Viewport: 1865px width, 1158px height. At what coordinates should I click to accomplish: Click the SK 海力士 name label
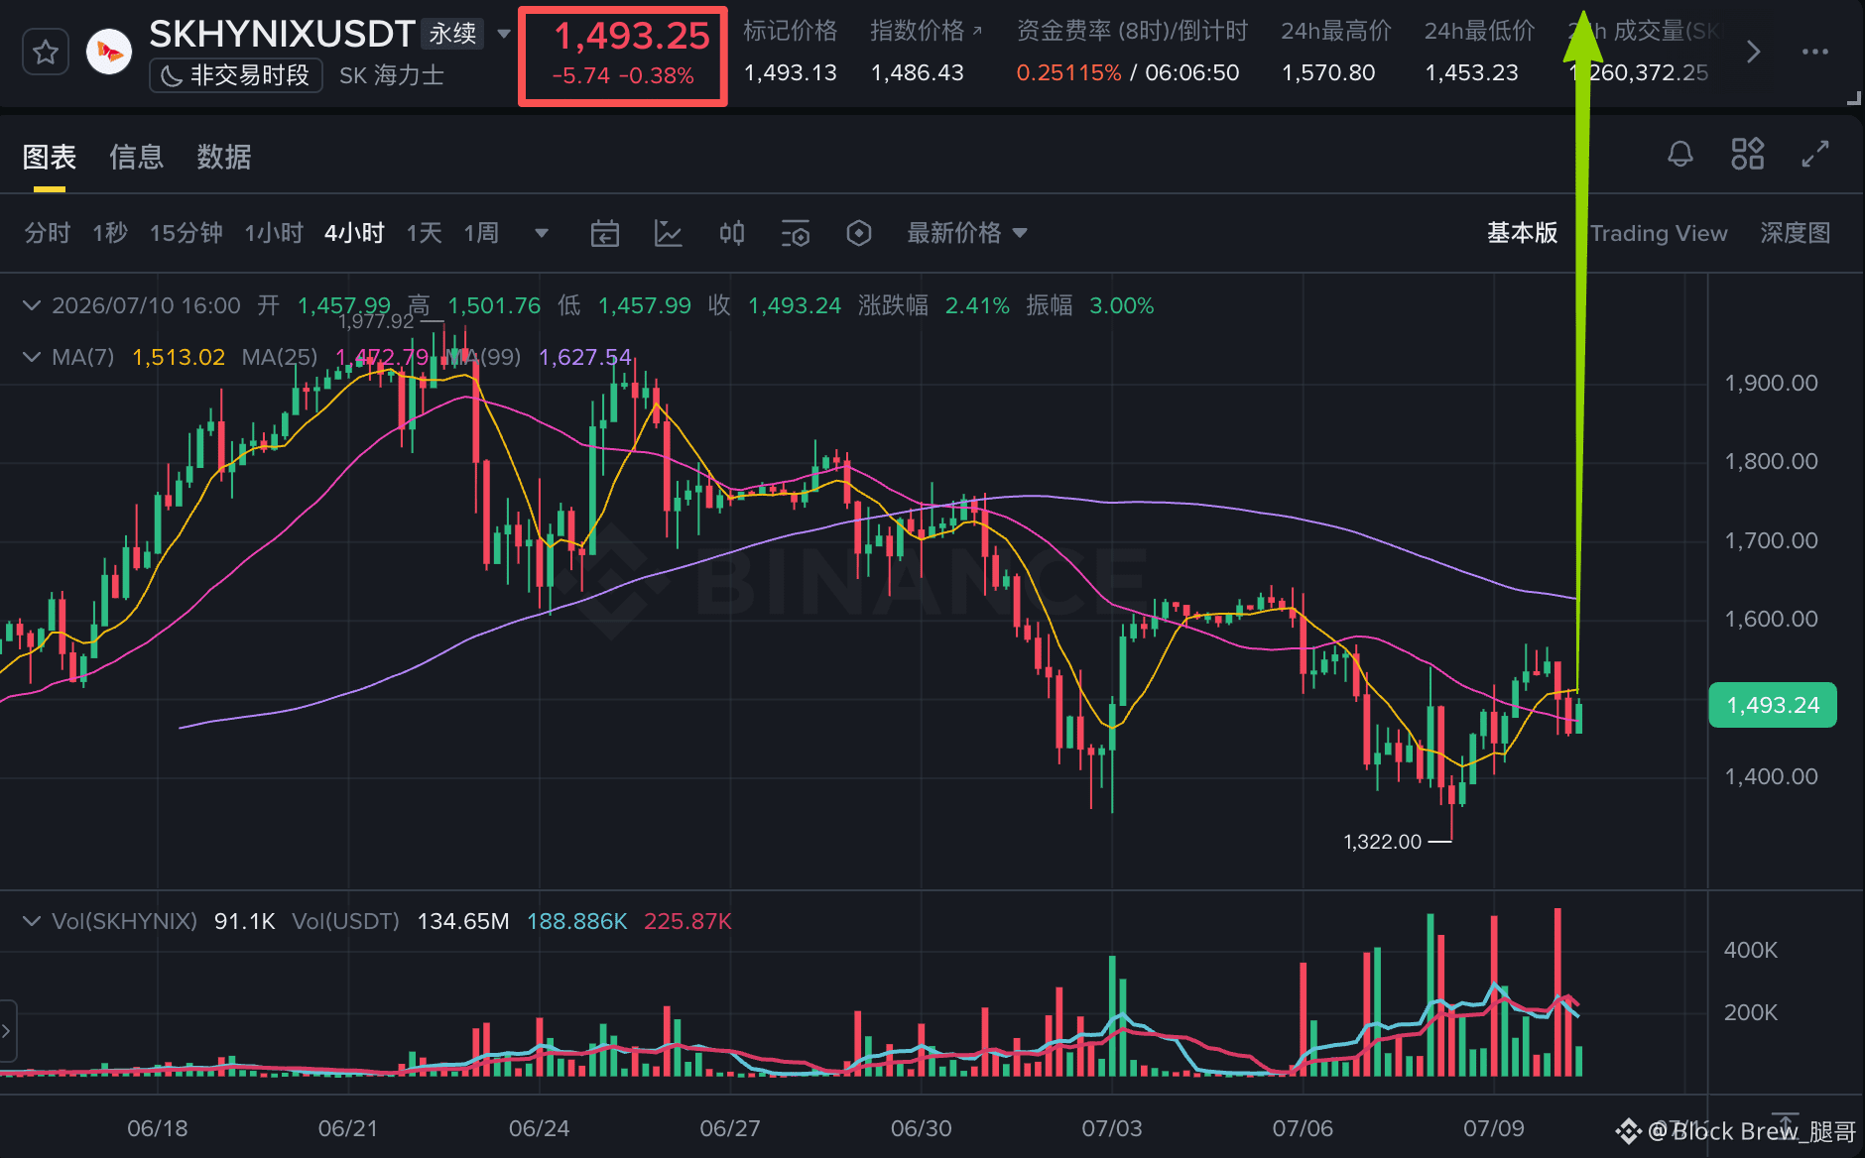pyautogui.click(x=392, y=75)
